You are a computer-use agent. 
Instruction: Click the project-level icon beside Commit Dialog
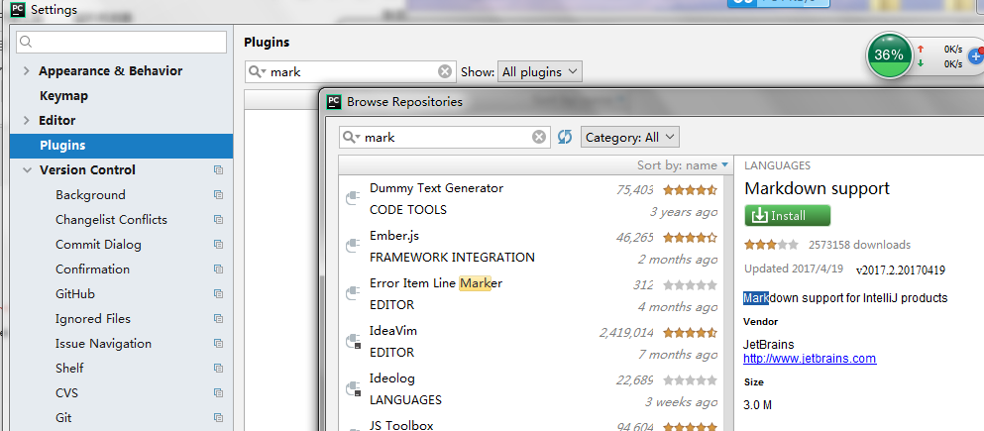[218, 245]
